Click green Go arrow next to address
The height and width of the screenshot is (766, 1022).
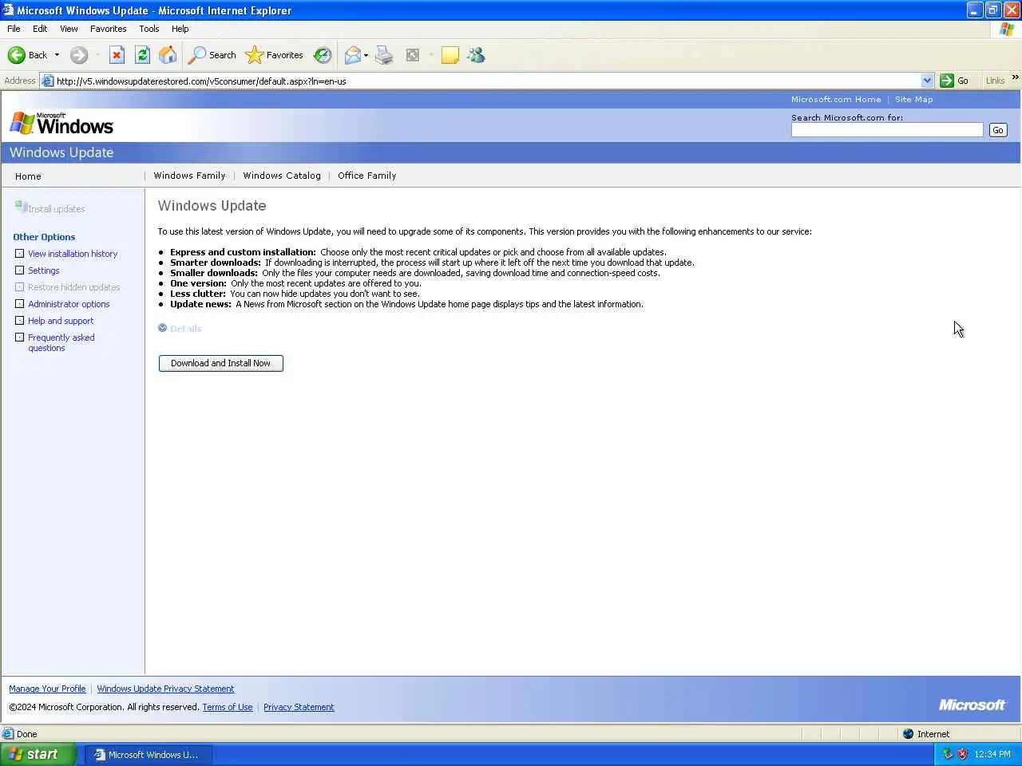tap(947, 81)
